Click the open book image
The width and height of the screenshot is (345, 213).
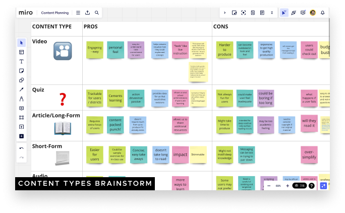coord(63,128)
